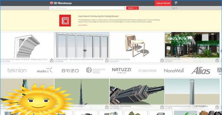Open the Alias brand catalog

[x=201, y=71]
